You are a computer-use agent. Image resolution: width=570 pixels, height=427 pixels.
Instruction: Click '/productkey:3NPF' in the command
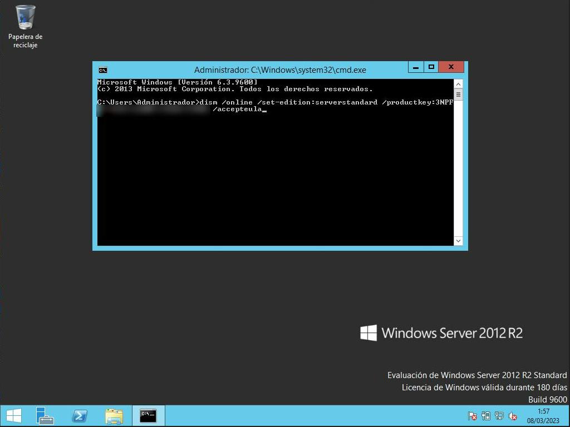point(417,102)
